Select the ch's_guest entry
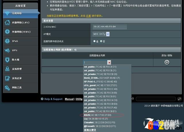The image size is (184, 132). tap(100, 86)
